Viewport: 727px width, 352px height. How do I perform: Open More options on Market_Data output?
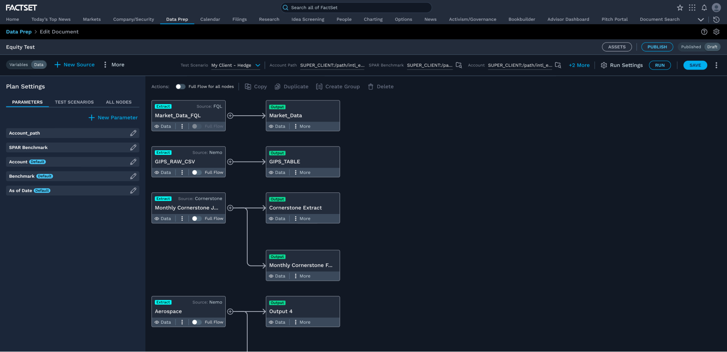(302, 126)
